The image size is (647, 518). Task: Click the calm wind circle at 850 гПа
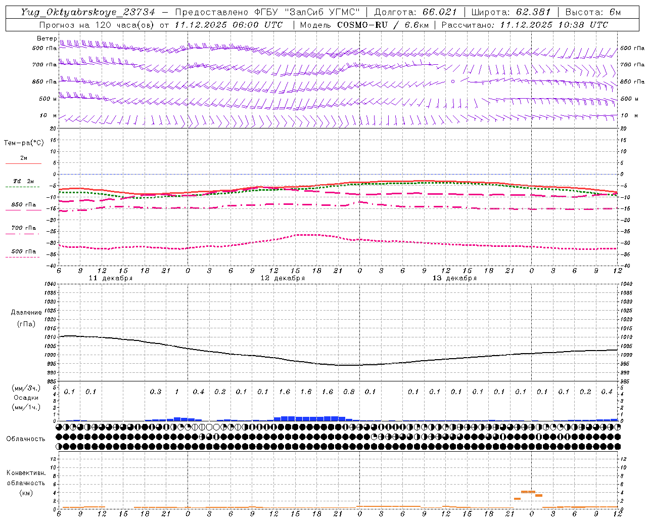coord(453,81)
